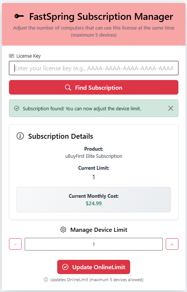
Task: Click the checkmark icon in Update OnlineLimit
Action: point(65,267)
